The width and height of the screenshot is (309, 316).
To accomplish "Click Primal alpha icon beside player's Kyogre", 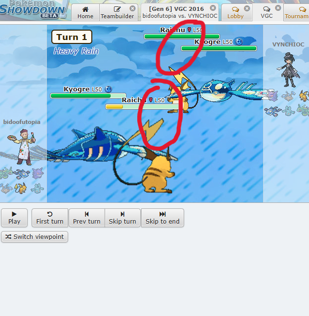I will pyautogui.click(x=109, y=89).
